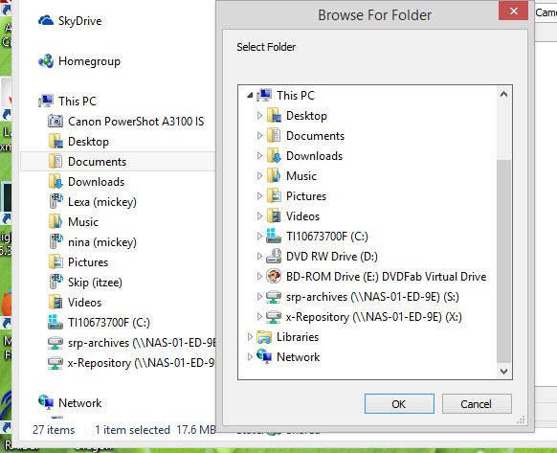Viewport: 557px width, 453px height.
Task: Click the TI10673700F (C:) drive icon in Explorer sidebar
Action: [x=56, y=322]
